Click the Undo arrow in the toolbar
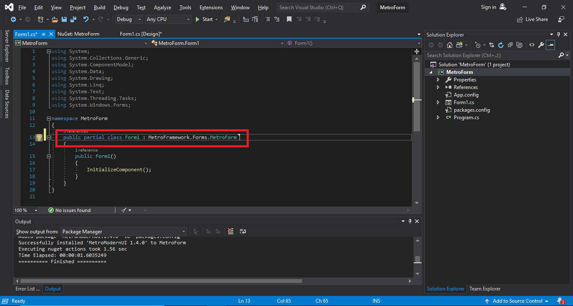 (x=86, y=19)
